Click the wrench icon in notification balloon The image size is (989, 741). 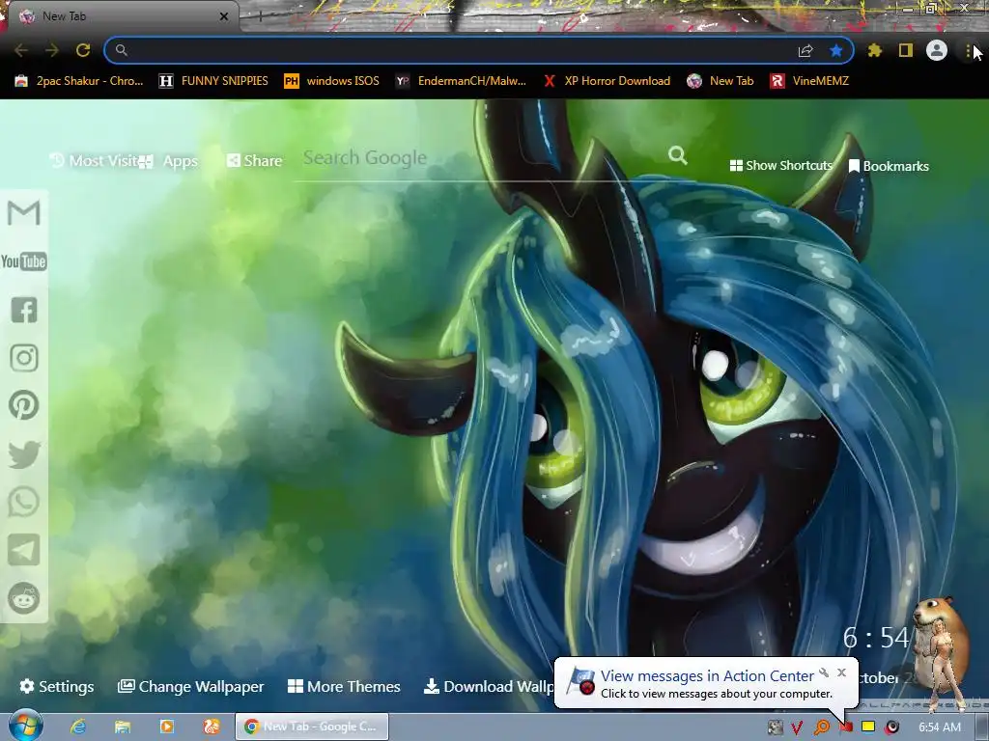click(824, 672)
